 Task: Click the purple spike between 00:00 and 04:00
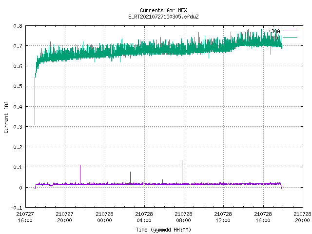click(x=130, y=177)
